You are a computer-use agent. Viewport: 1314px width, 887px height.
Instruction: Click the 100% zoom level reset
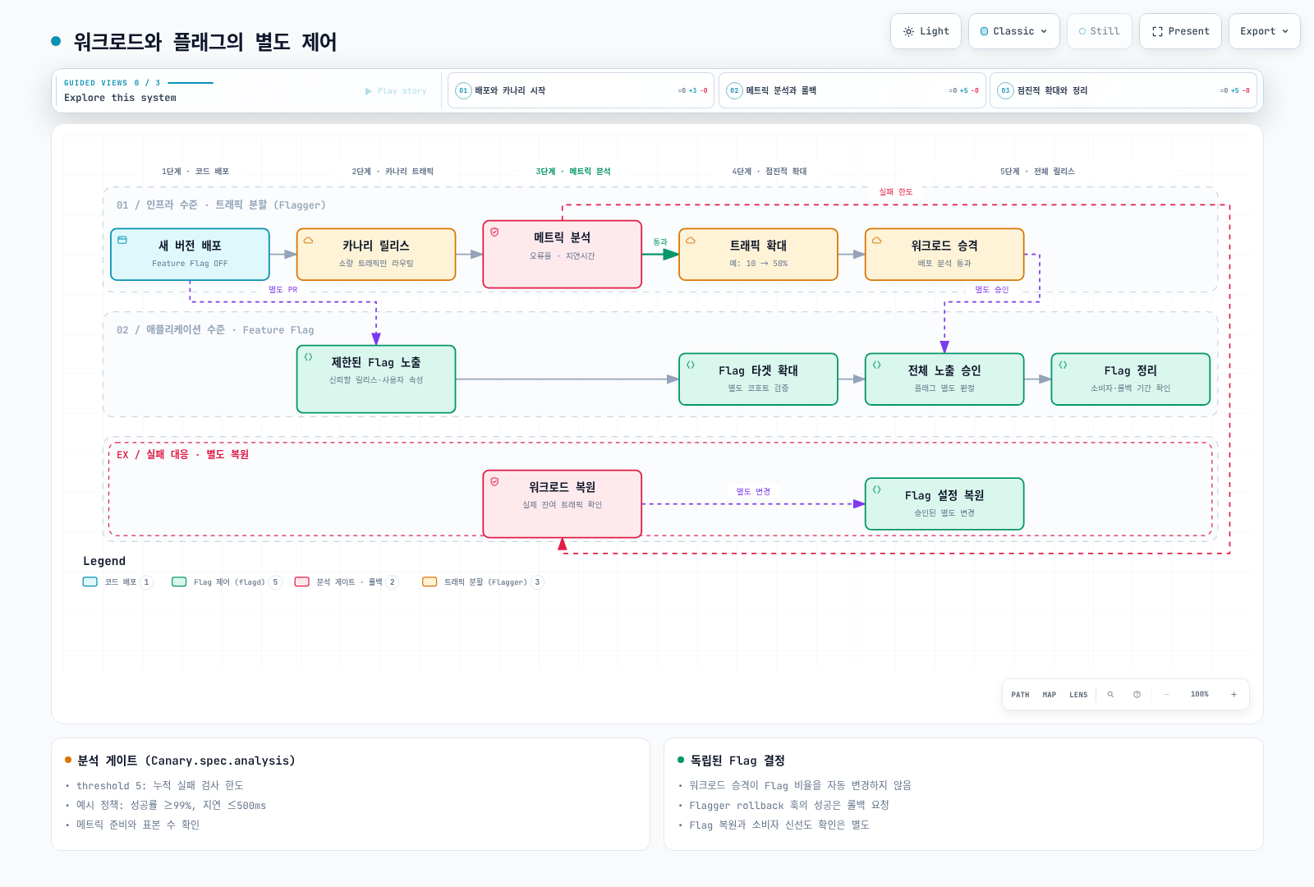coord(1200,695)
